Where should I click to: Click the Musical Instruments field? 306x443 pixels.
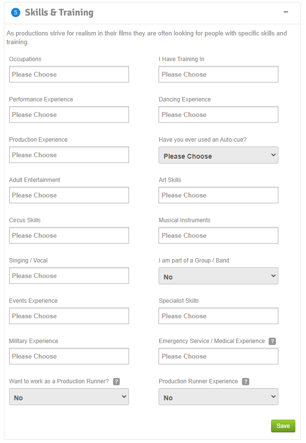(218, 235)
